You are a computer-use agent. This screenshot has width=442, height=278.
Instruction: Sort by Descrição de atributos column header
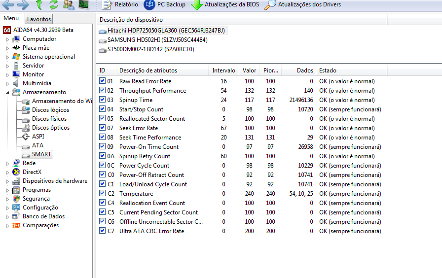(x=162, y=70)
